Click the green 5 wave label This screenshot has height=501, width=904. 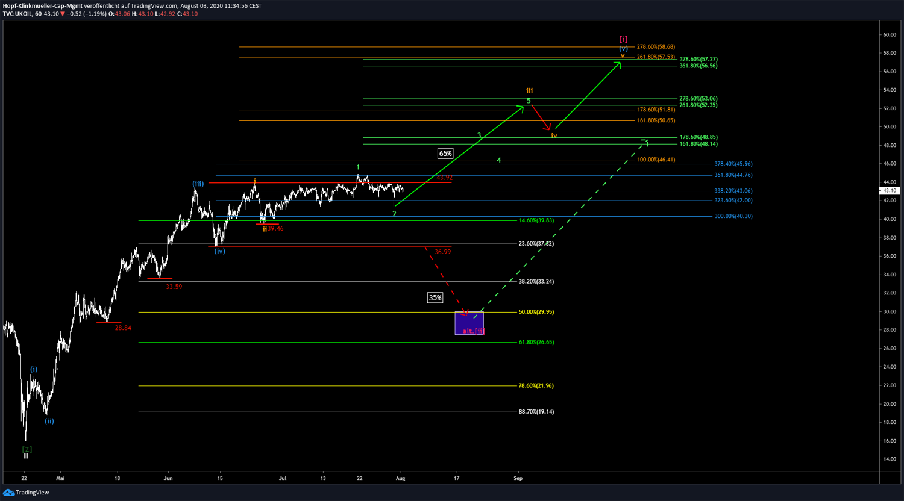[x=529, y=101]
